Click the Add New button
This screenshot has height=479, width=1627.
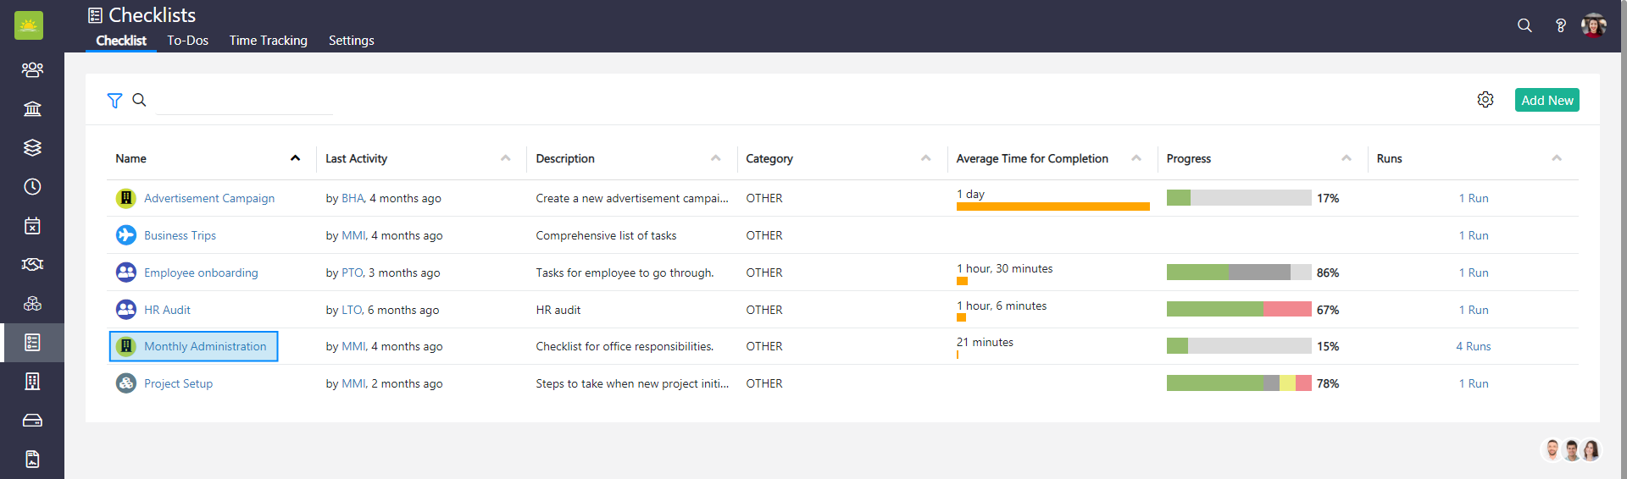pyautogui.click(x=1546, y=100)
